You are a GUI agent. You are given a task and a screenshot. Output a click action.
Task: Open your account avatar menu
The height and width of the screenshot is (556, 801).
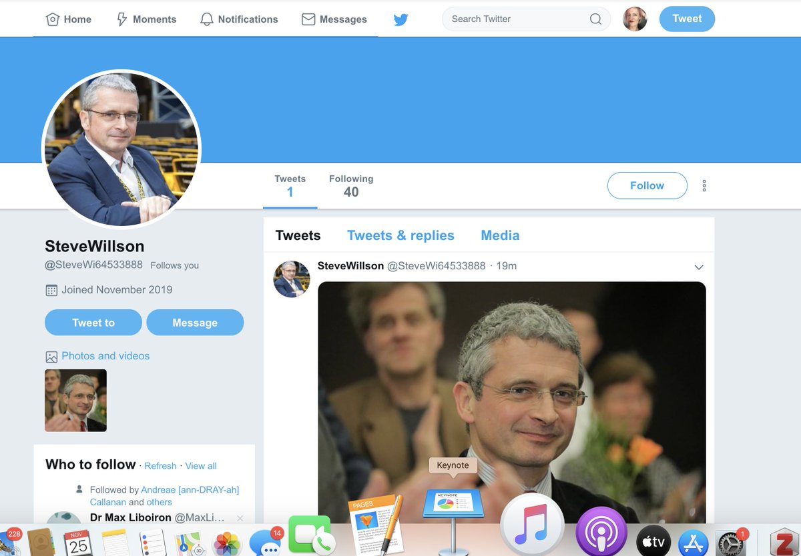coord(635,19)
